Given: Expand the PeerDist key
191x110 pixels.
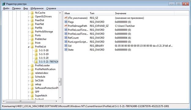Looking at the screenshot, I should point(29,20).
